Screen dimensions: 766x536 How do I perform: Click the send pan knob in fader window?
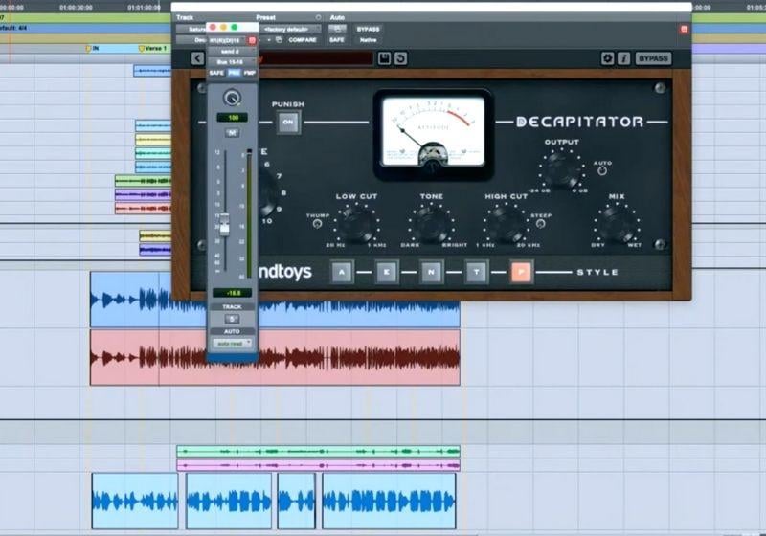click(x=232, y=98)
